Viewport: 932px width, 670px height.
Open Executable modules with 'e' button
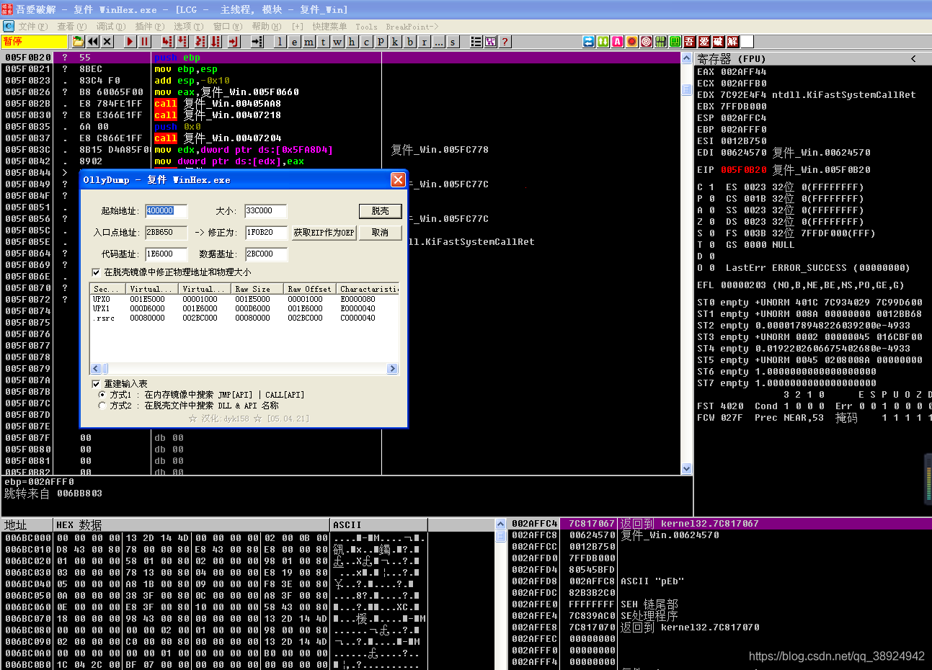(x=294, y=42)
